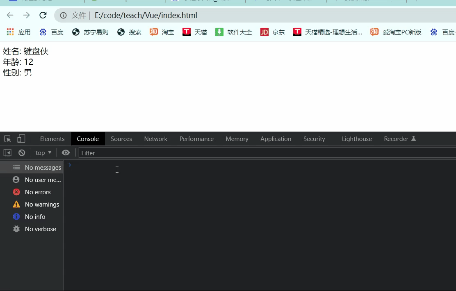456x291 pixels.
Task: Filter console by No errors
Action: click(x=37, y=192)
